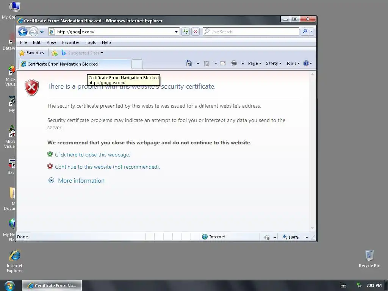Select the Recycle Bin desktop icon
The image size is (388, 291).
point(369,259)
